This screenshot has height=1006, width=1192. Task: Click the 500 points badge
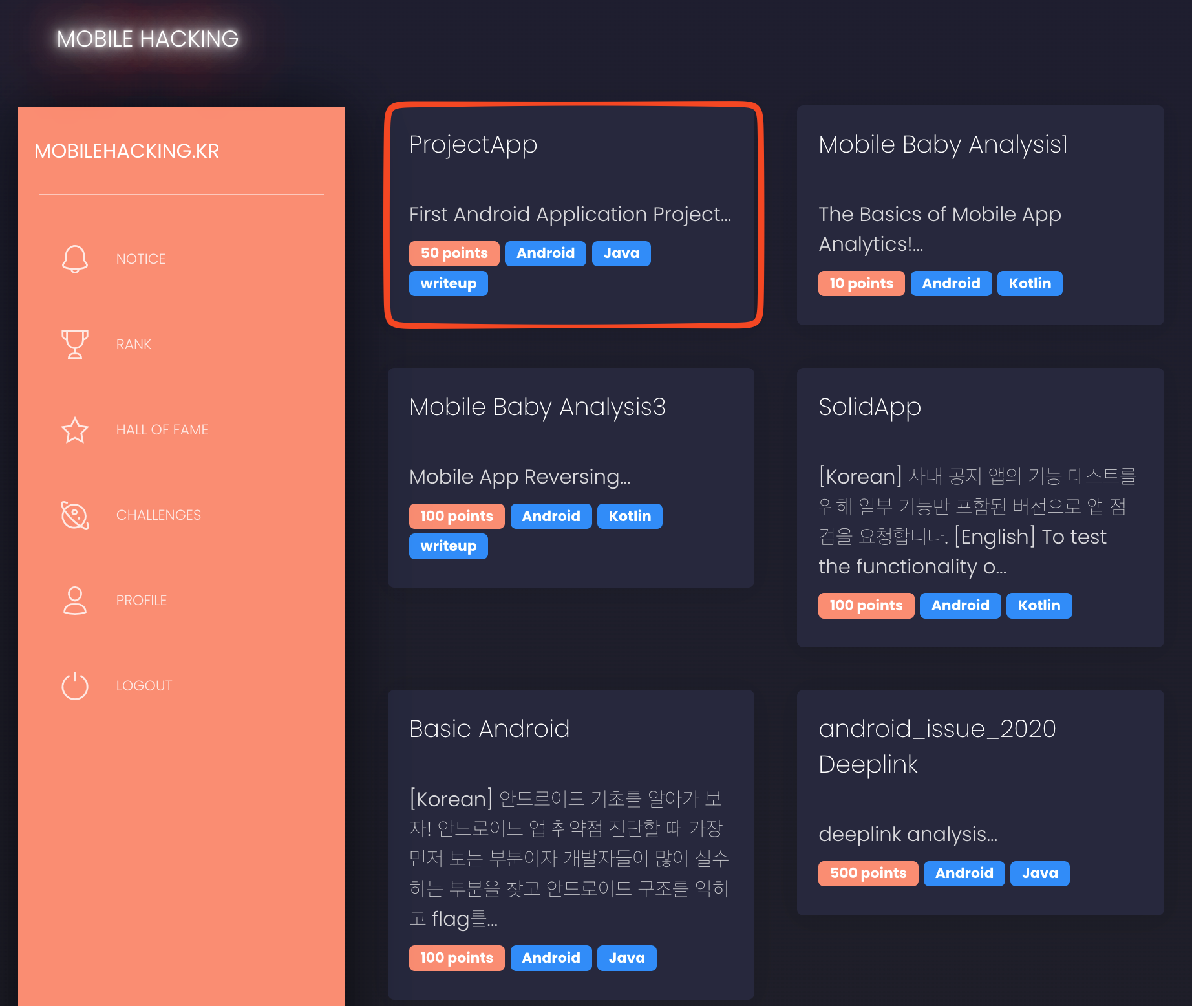[867, 873]
